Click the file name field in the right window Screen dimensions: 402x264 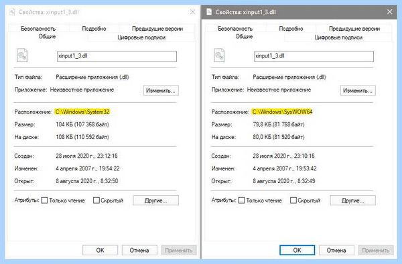pyautogui.click(x=314, y=56)
